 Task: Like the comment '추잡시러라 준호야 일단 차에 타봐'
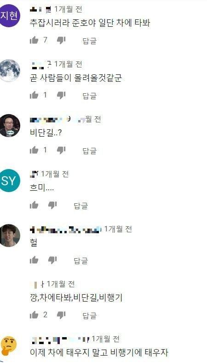click(34, 40)
